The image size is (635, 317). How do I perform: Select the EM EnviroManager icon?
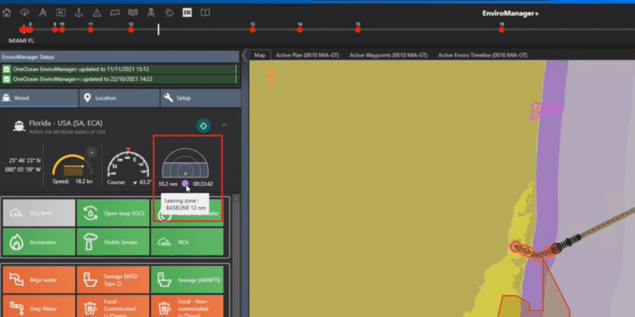coord(187,13)
